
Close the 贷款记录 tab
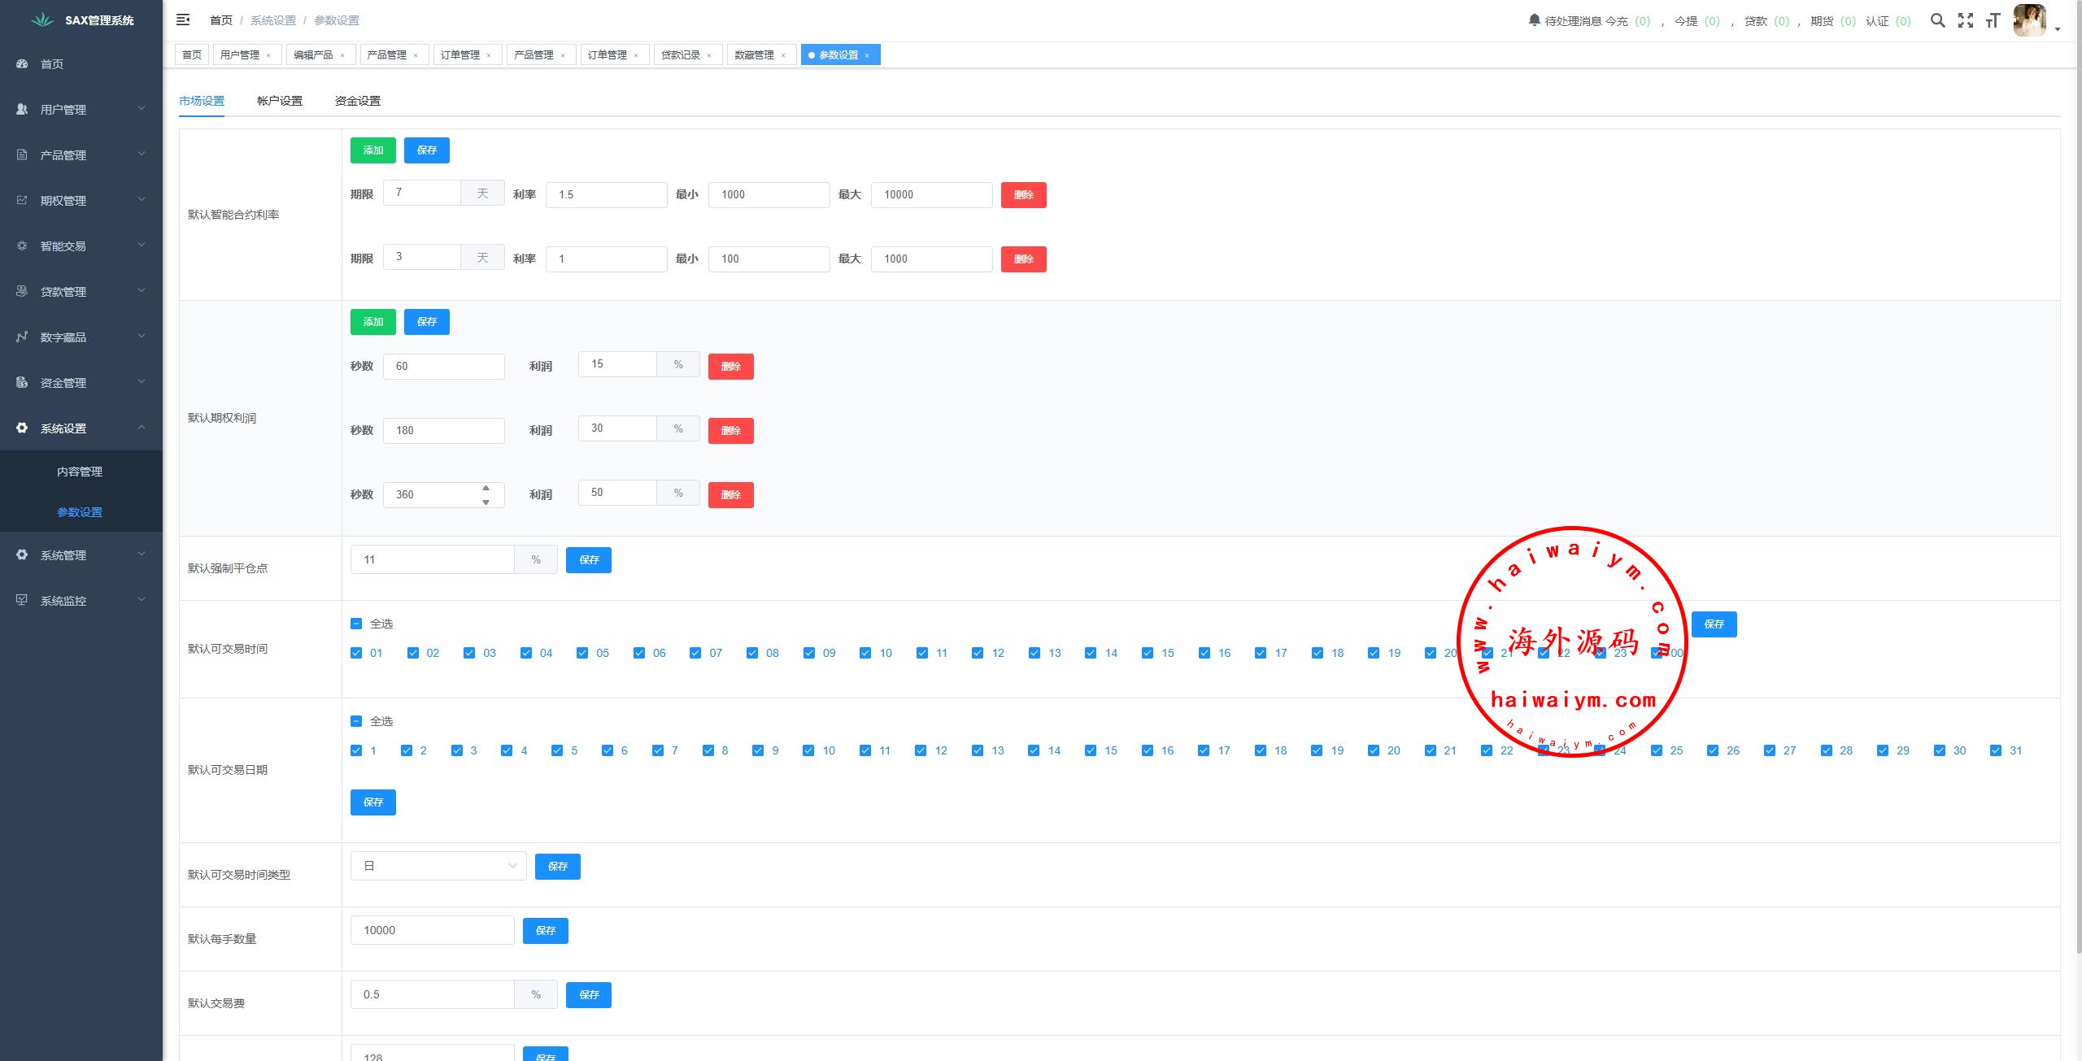click(x=709, y=55)
